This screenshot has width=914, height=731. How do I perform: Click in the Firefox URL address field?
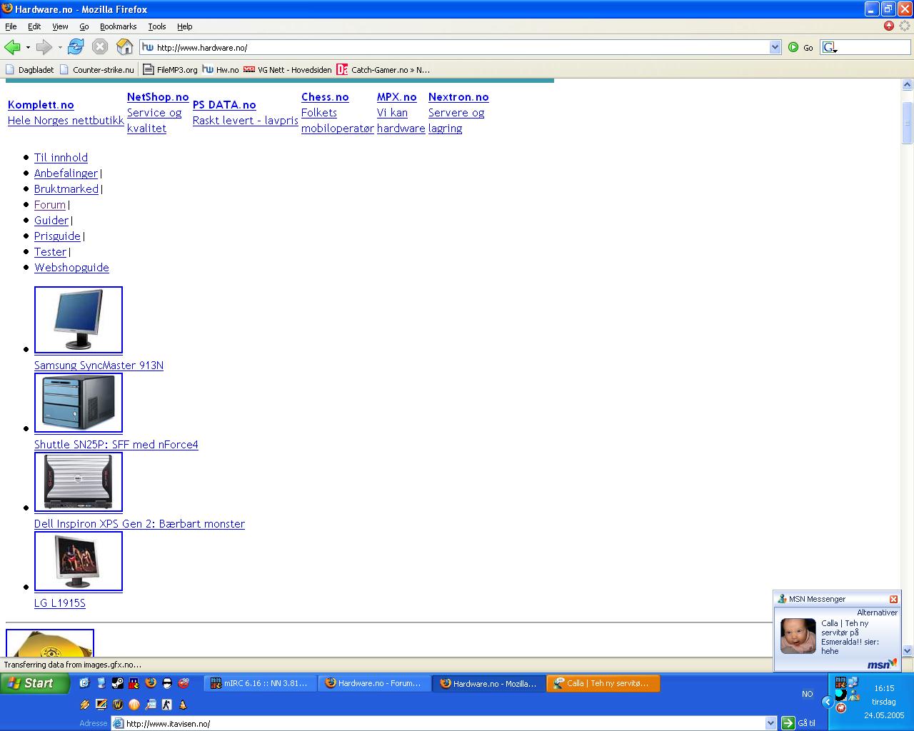[461, 47]
